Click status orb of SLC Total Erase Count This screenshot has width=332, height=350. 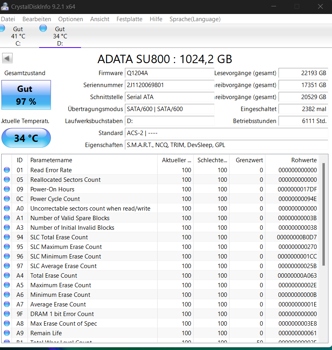point(7,237)
